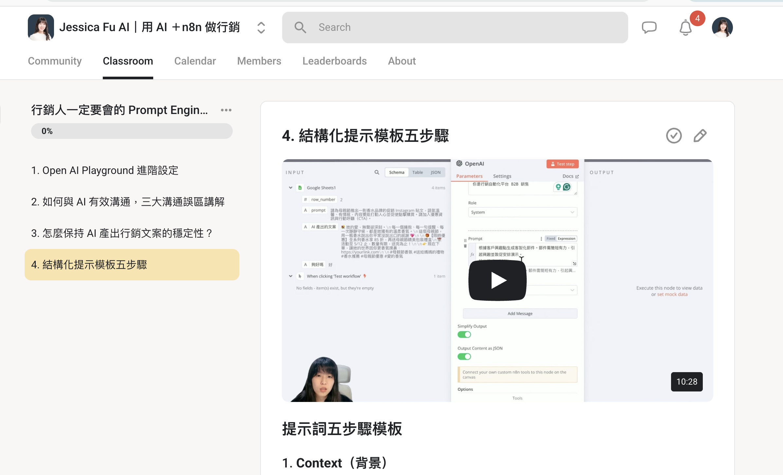Open the user profile avatar
The image size is (783, 475).
point(722,28)
